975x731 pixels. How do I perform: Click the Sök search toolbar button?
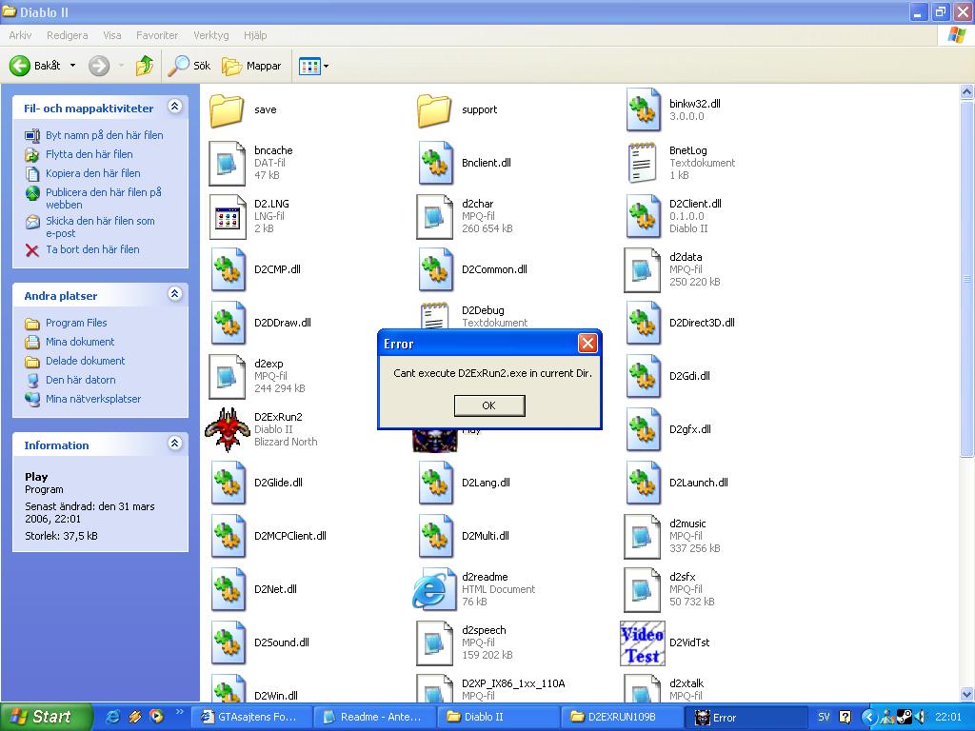coord(189,66)
